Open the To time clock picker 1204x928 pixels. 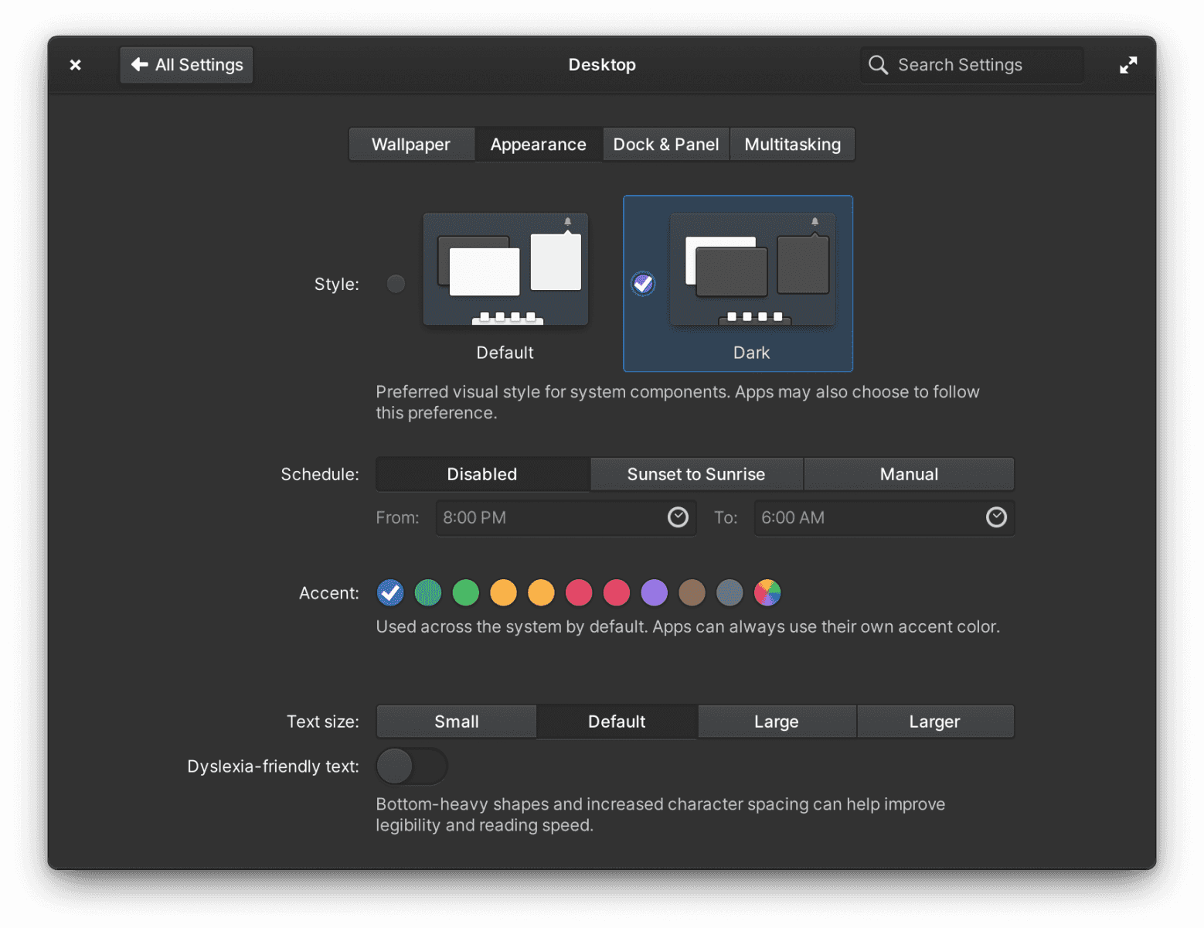point(995,517)
